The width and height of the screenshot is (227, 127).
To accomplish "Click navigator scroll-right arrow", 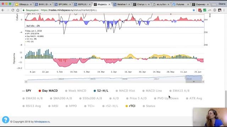I will [203, 81].
